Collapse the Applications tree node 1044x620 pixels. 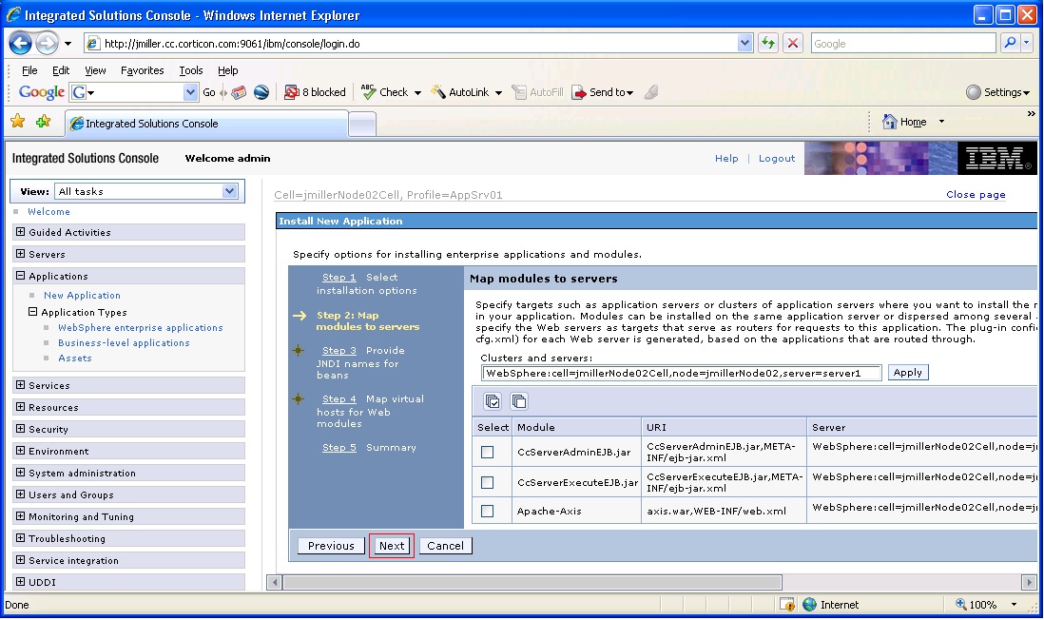point(20,276)
